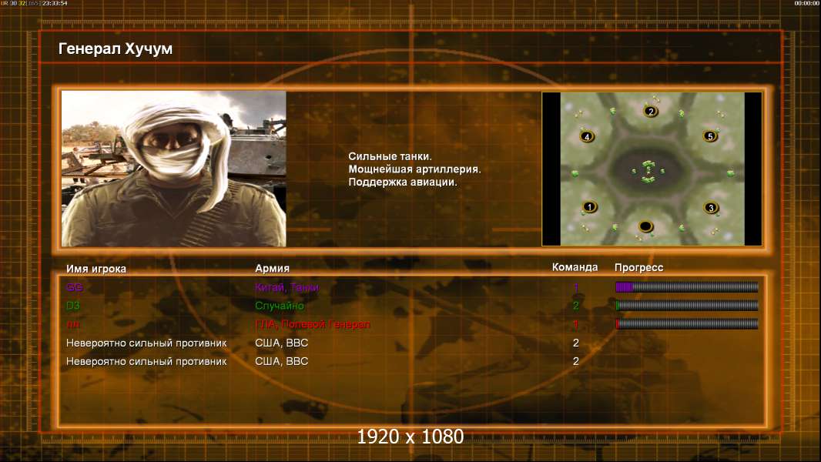Select start position 4 on the map
821x462 pixels.
pos(587,136)
